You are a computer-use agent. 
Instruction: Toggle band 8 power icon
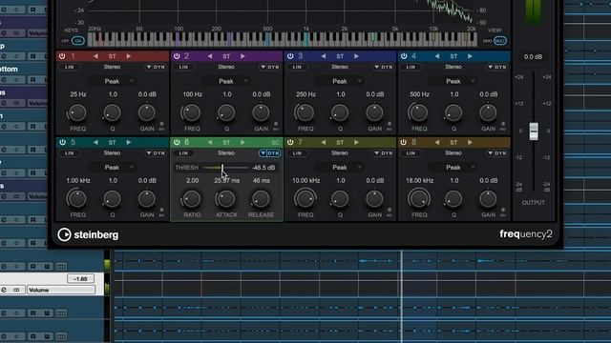click(404, 142)
